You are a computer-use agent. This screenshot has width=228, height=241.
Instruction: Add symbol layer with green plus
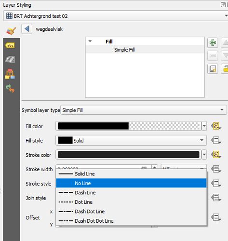click(213, 43)
